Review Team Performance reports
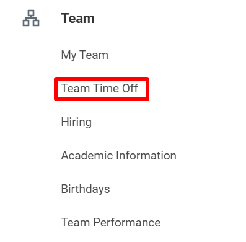 pyautogui.click(x=111, y=222)
